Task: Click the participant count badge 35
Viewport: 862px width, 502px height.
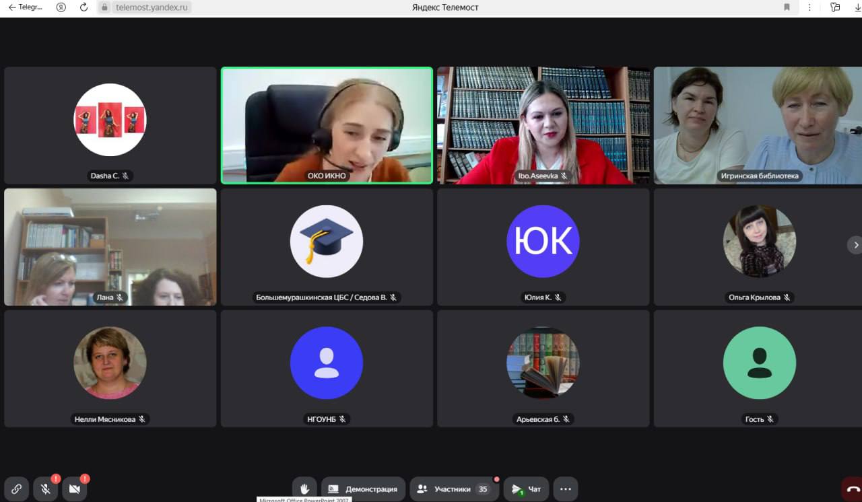Action: (483, 489)
